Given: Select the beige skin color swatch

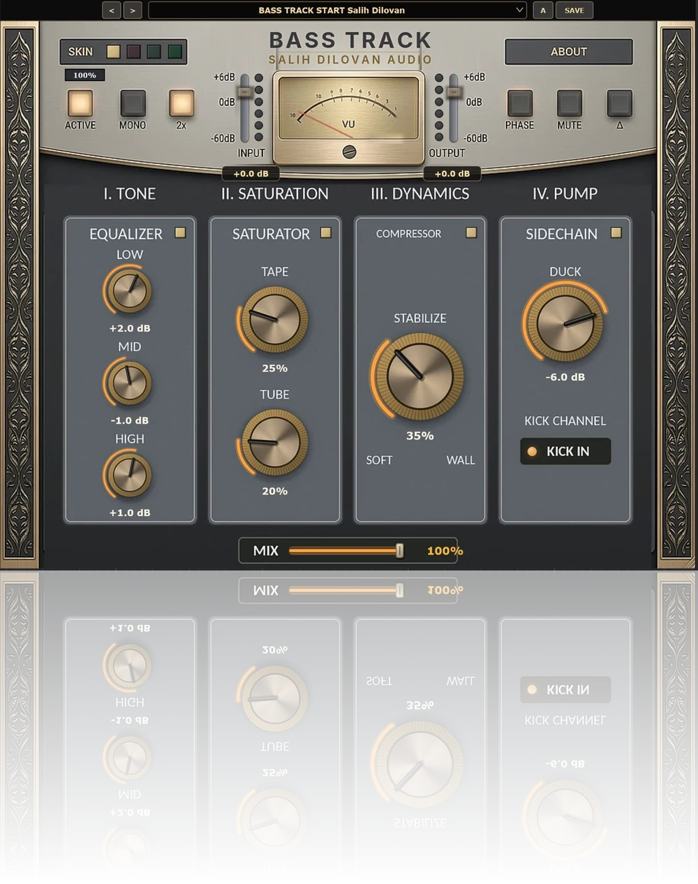Looking at the screenshot, I should [x=113, y=52].
